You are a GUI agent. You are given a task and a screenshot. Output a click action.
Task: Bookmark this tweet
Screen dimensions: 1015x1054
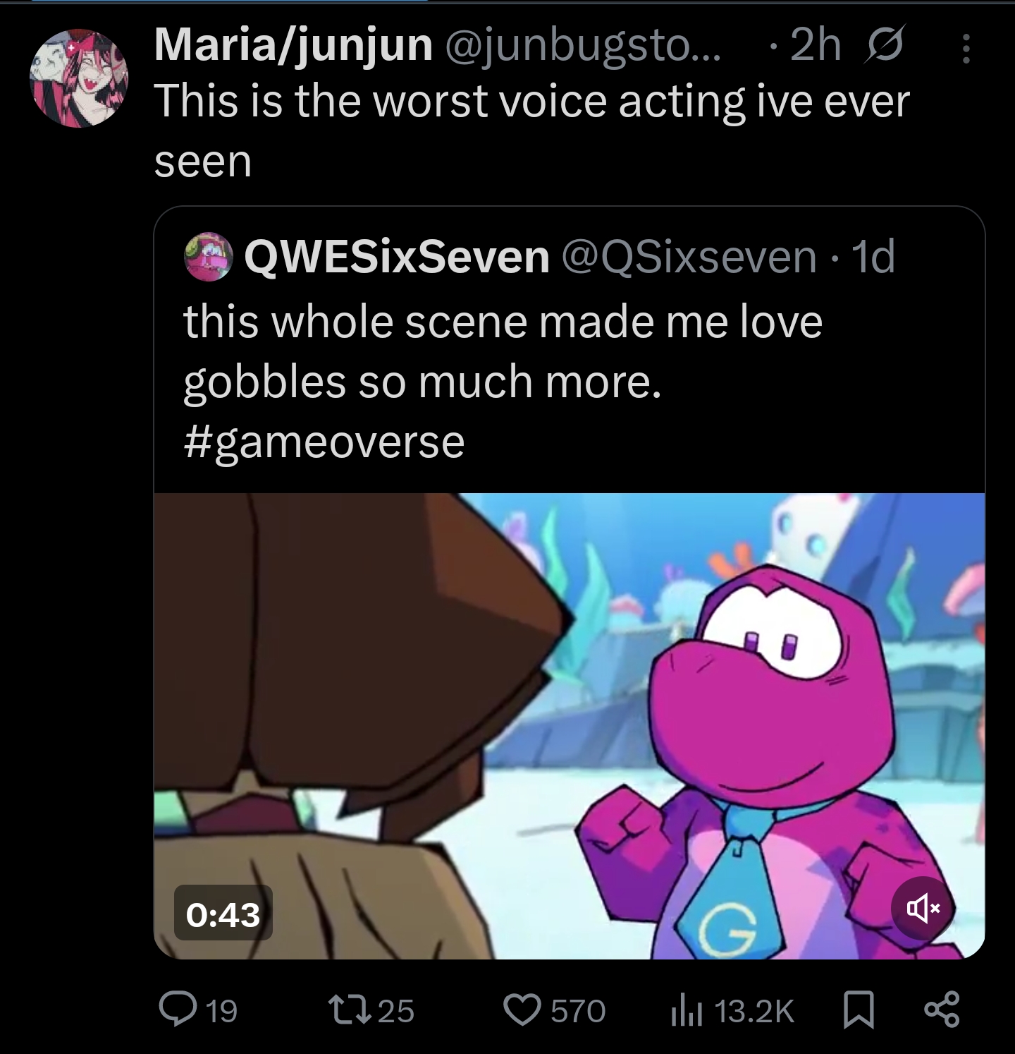coord(859,1010)
